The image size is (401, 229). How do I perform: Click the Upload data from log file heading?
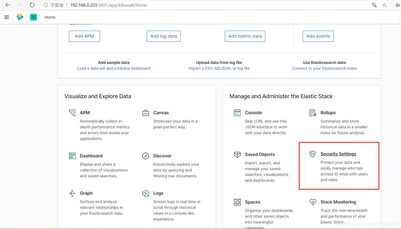219,63
